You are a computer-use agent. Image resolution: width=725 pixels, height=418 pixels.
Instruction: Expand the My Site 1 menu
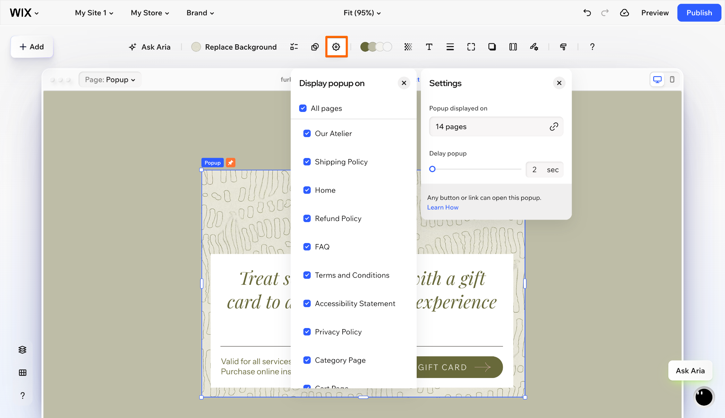coord(94,13)
